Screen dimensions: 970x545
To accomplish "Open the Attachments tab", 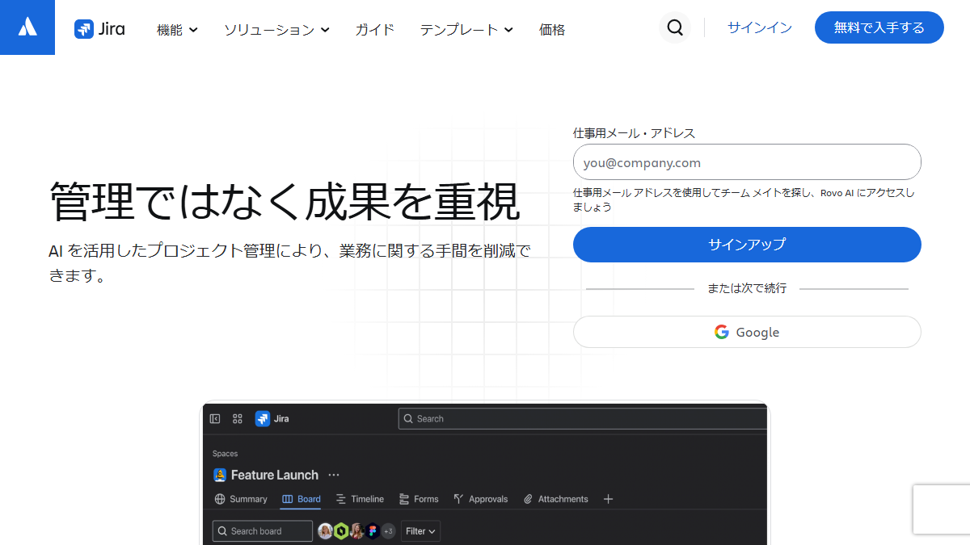I will coord(556,499).
